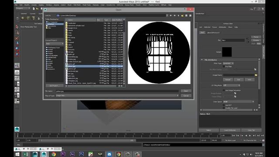Image resolution: width=279 pixels, height=157 pixels.
Task: Switch Open dialog to list view
Action: (186, 16)
